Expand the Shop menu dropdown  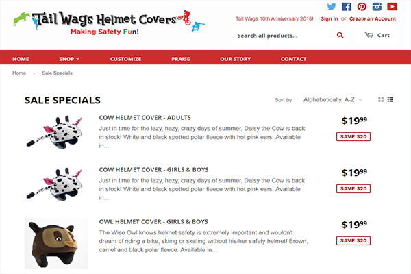[x=69, y=59]
